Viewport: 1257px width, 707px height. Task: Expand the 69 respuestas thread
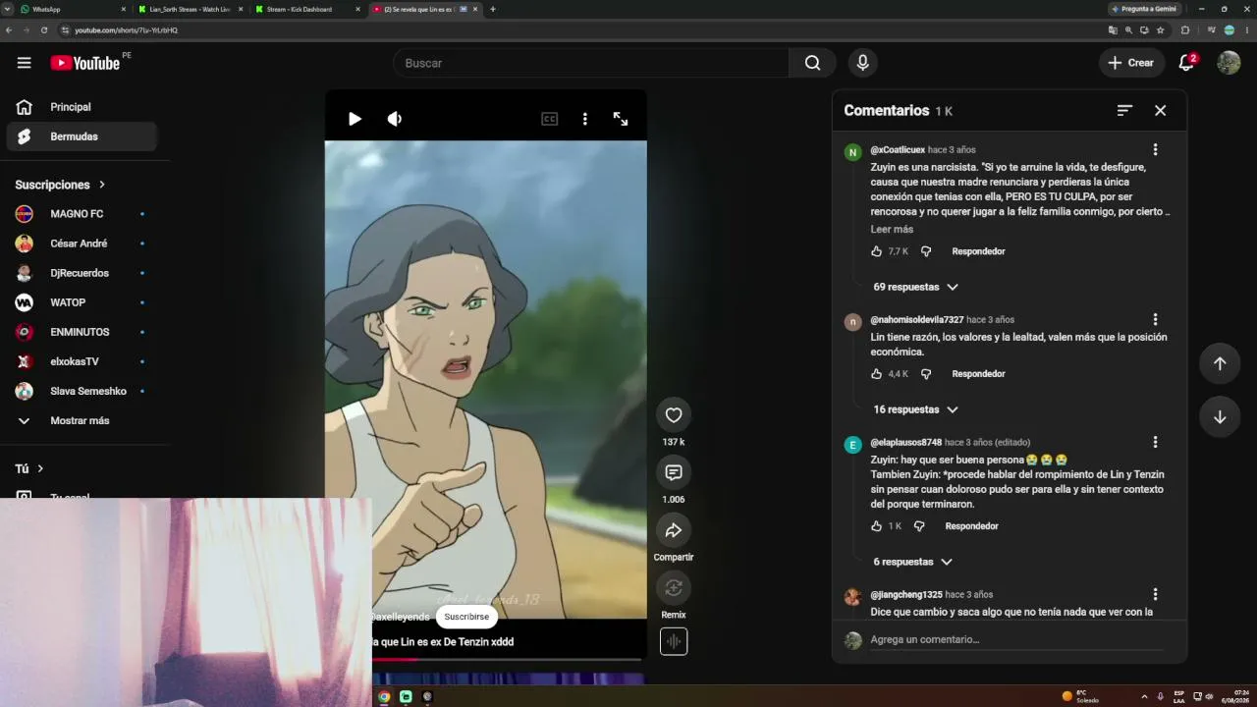(915, 287)
